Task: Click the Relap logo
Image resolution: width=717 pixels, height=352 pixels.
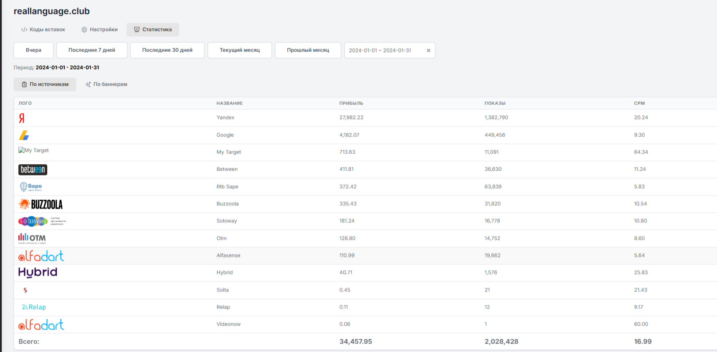Action: (34, 307)
